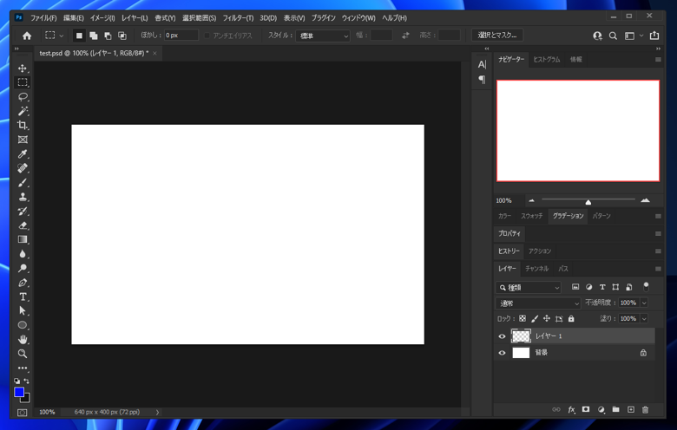The width and height of the screenshot is (677, 430).
Task: Open the 不透明度 opacity dropdown arrow
Action: 644,303
